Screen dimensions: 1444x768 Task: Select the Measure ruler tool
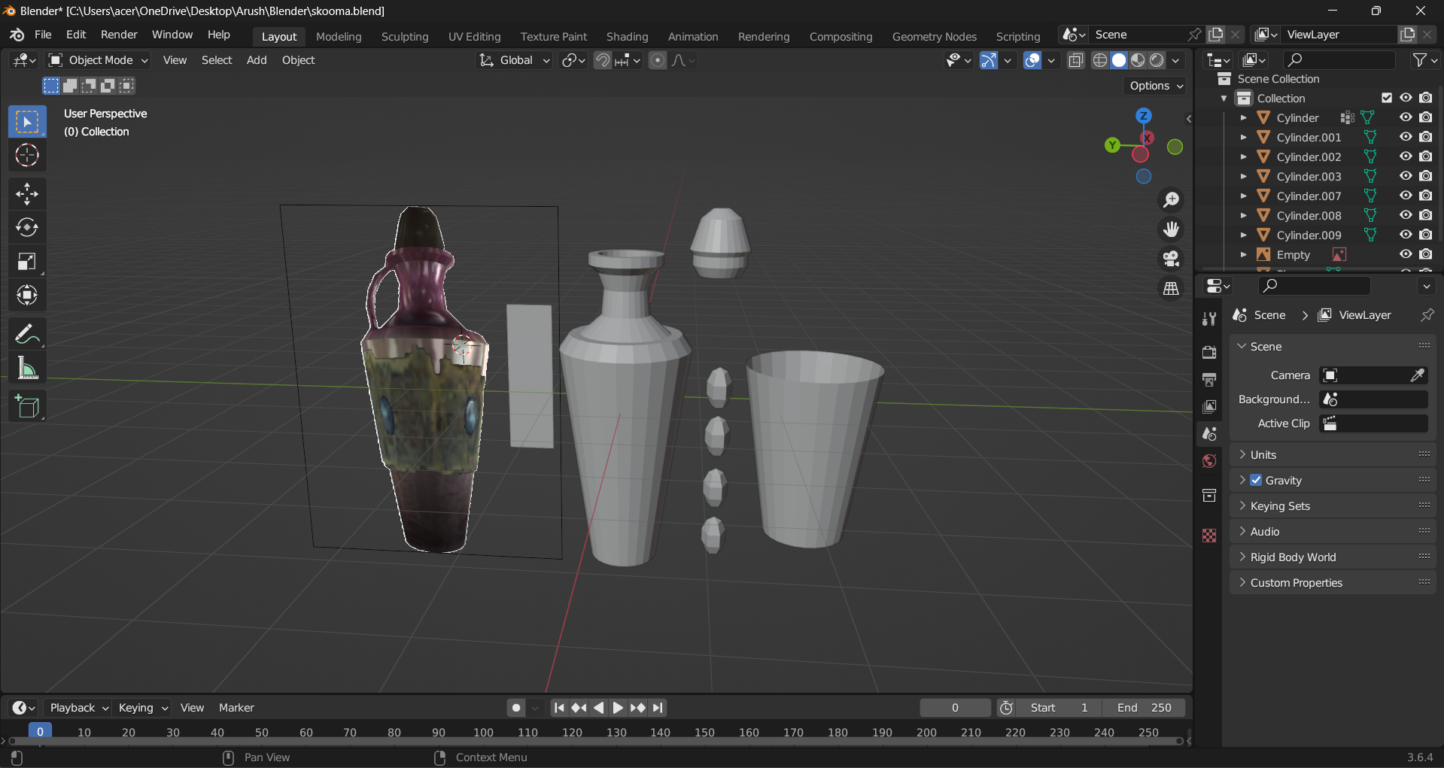point(27,369)
